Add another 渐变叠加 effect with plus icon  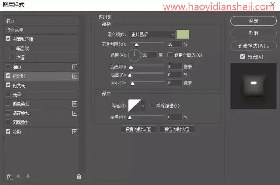point(75,113)
